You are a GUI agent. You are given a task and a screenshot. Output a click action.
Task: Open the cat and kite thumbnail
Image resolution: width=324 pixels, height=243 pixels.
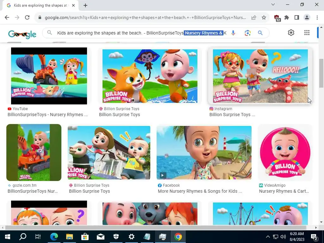pyautogui.click(x=150, y=76)
